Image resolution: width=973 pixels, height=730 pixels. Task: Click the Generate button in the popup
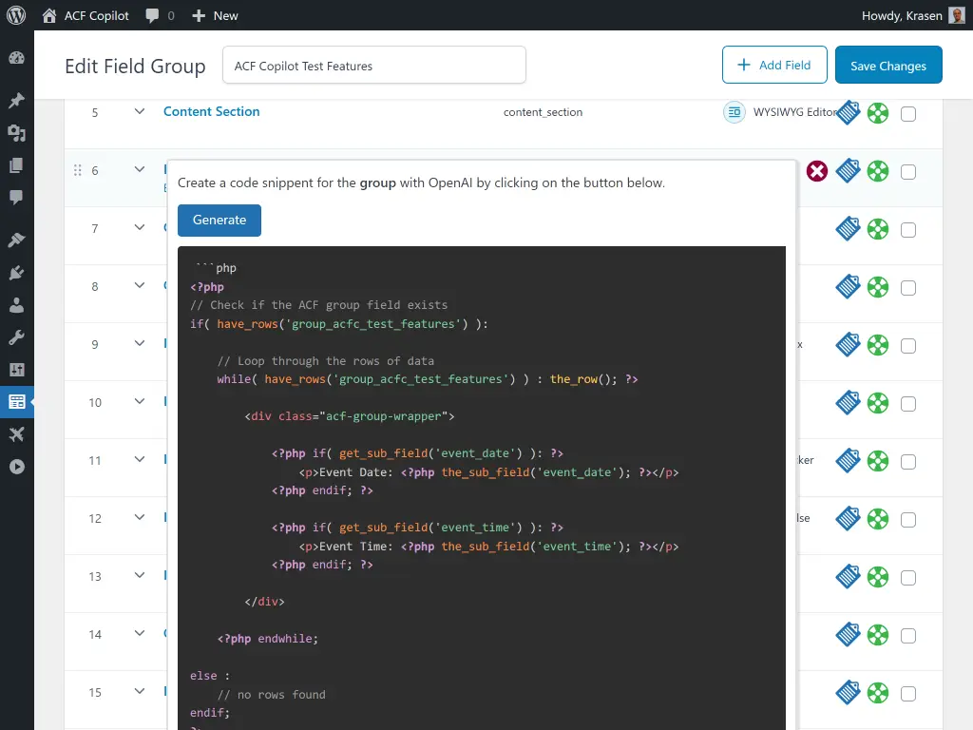[219, 220]
